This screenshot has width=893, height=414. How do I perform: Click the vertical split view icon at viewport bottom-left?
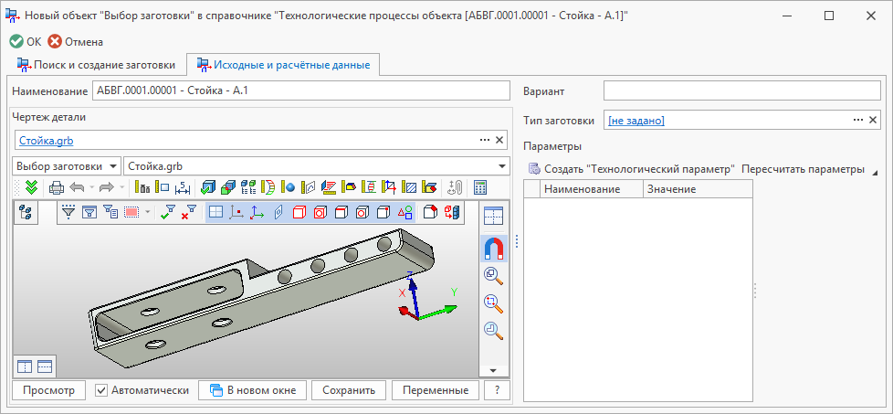click(25, 366)
